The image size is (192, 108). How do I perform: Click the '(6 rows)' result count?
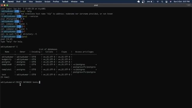point(5,77)
